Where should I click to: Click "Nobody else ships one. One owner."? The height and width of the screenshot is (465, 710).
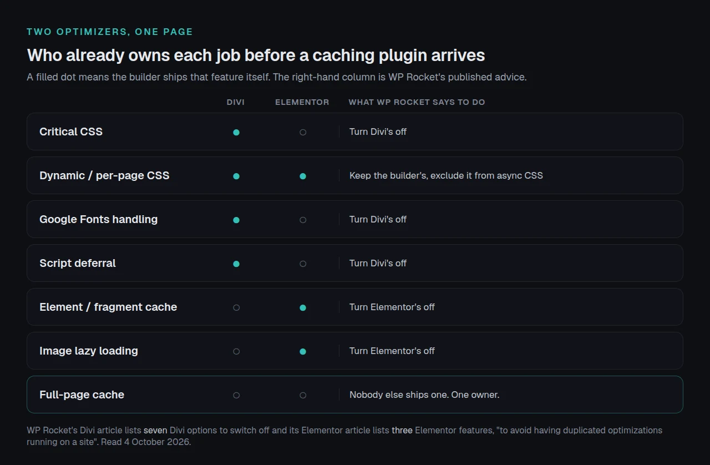point(424,395)
